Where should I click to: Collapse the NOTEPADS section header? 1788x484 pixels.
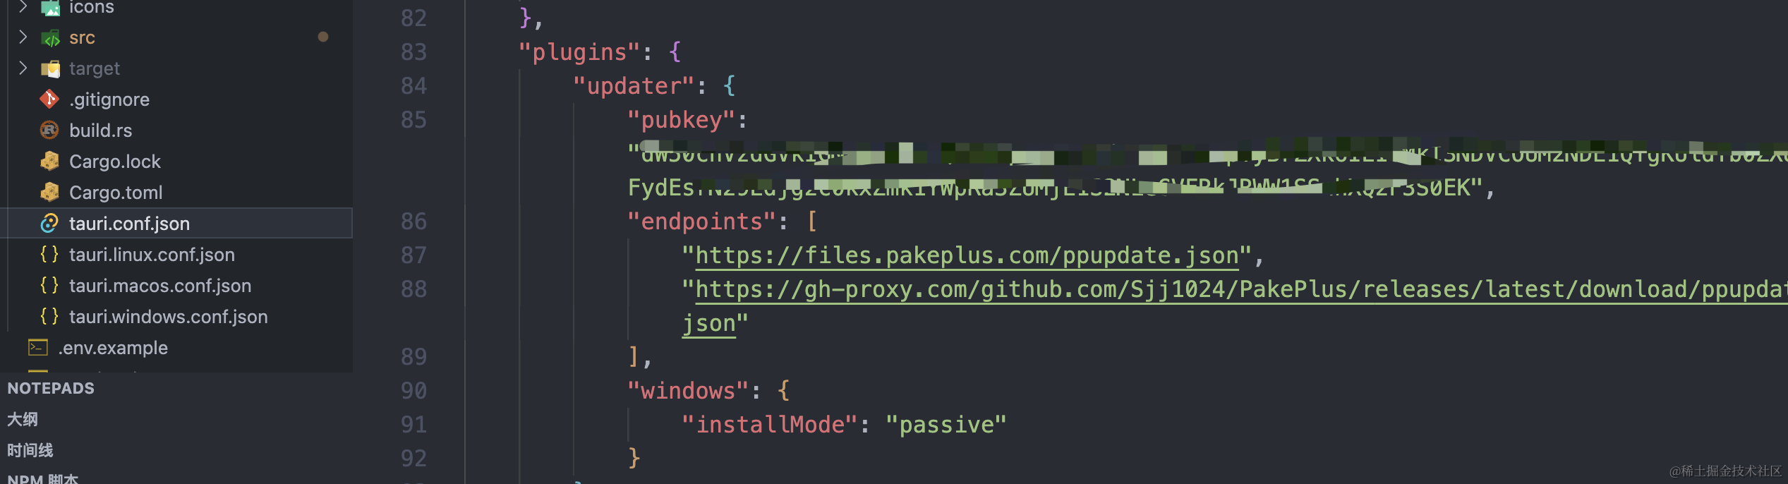pos(51,389)
